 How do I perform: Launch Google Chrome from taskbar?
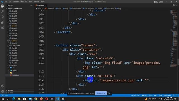click(x=36, y=99)
